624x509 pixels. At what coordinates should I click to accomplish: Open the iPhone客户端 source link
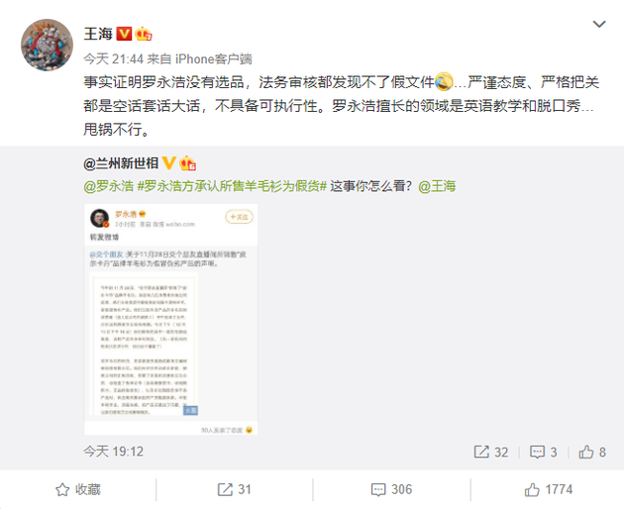(213, 58)
